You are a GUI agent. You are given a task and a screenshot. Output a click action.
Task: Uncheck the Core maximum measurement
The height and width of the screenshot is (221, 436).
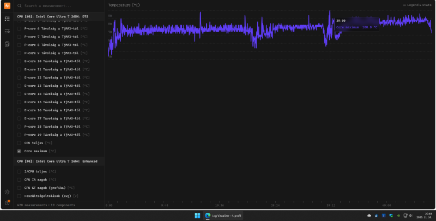pos(19,151)
